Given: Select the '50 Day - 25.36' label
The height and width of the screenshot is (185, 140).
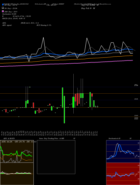Looking at the screenshot, I should (11, 8).
